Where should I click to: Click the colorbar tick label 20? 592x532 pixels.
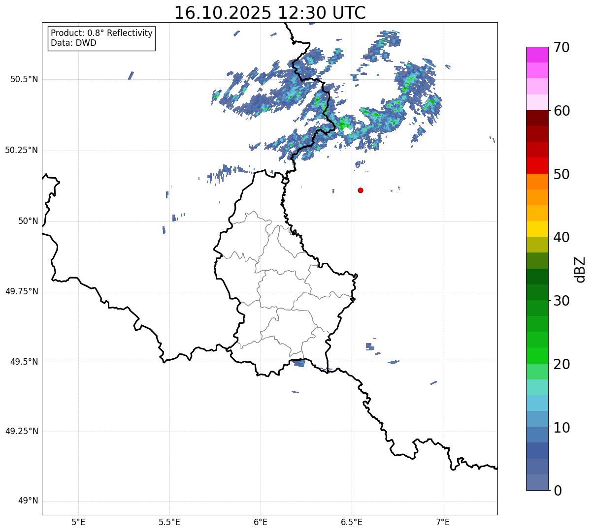pyautogui.click(x=561, y=364)
